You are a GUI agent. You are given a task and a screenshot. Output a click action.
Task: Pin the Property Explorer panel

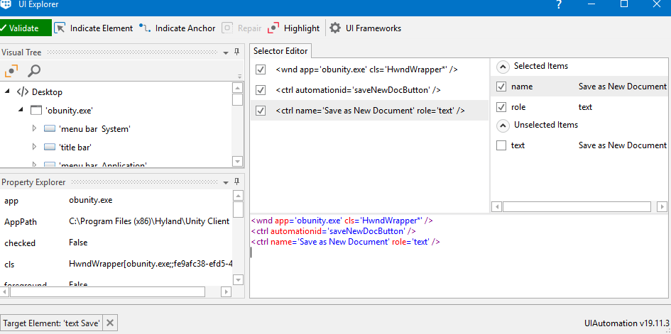tap(236, 182)
